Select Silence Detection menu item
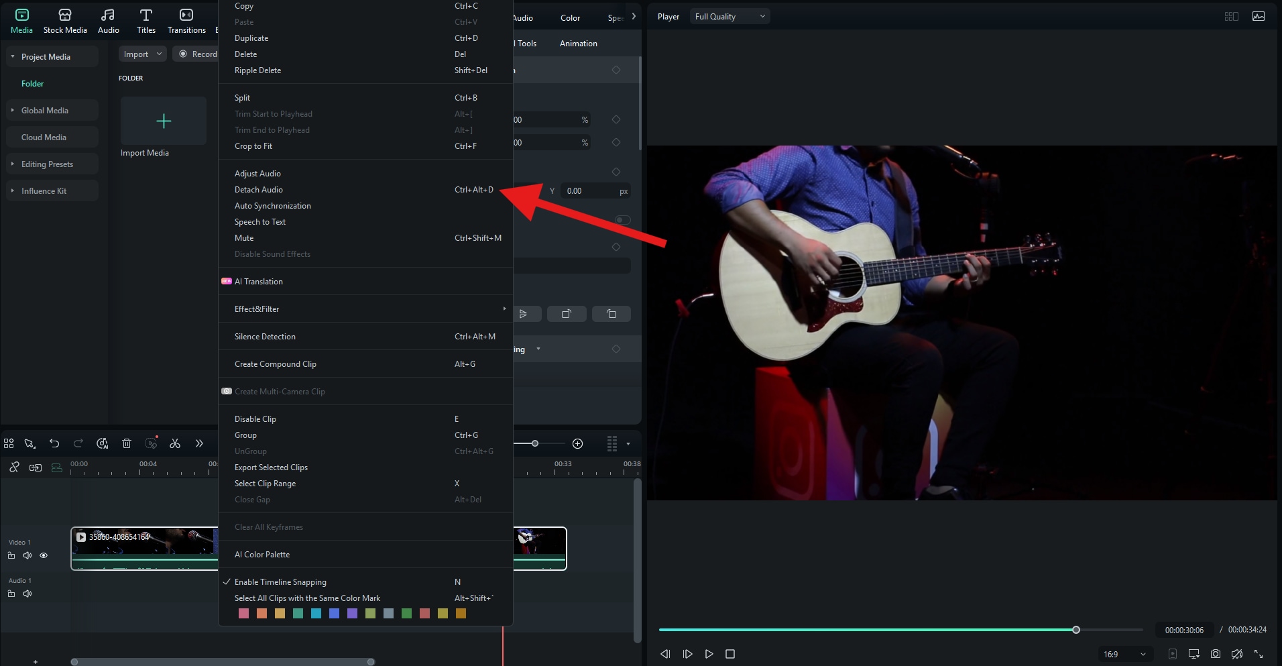Viewport: 1282px width, 666px height. click(365, 337)
